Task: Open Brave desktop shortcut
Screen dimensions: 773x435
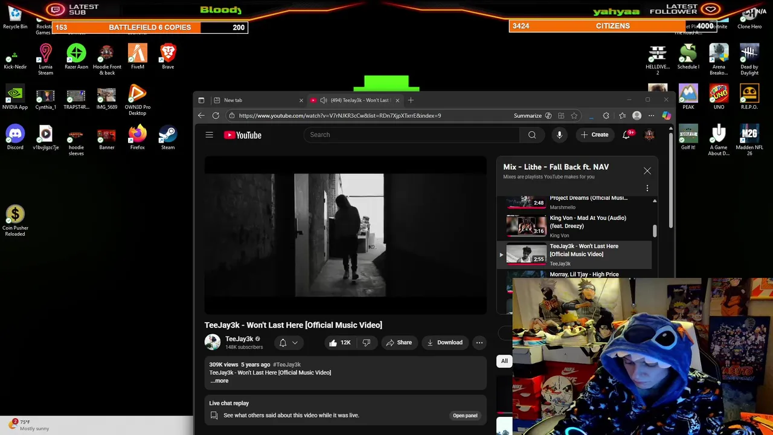Action: pyautogui.click(x=168, y=57)
